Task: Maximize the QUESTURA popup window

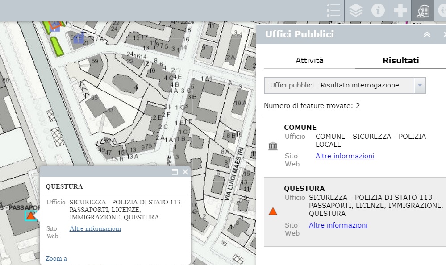Action: (x=175, y=172)
